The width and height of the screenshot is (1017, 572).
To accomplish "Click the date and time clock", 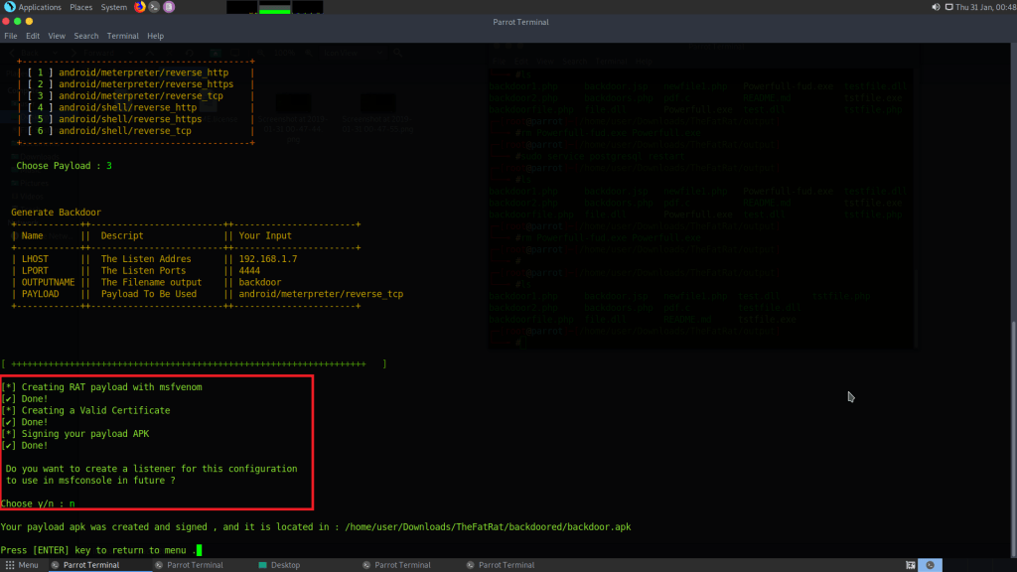I will point(986,7).
